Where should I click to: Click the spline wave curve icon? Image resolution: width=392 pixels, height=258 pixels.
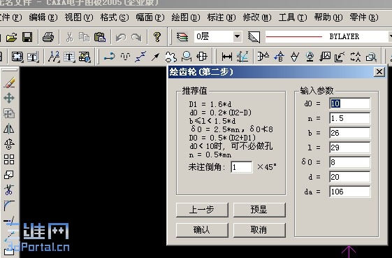click(x=125, y=57)
